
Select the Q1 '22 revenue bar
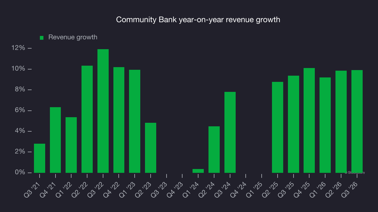tap(71, 145)
